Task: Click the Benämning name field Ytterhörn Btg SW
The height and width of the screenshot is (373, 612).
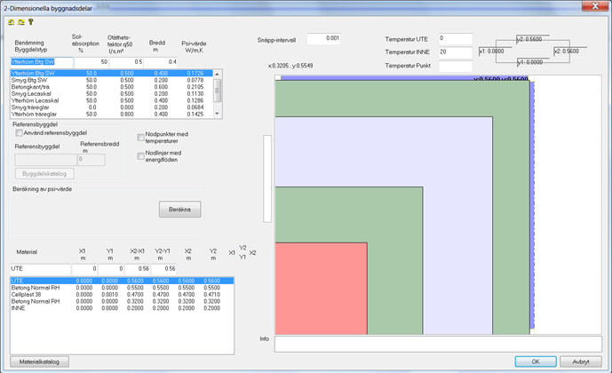Action: click(x=42, y=62)
